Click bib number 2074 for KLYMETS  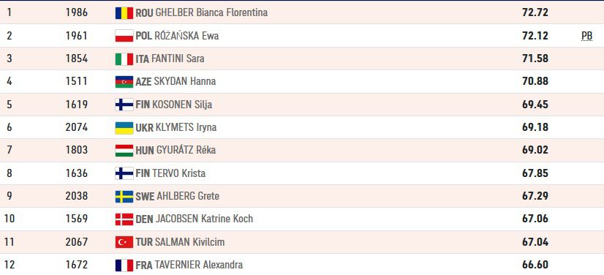(x=77, y=127)
